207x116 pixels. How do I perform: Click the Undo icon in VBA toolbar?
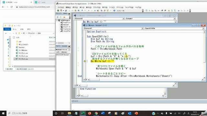(x=82, y=11)
